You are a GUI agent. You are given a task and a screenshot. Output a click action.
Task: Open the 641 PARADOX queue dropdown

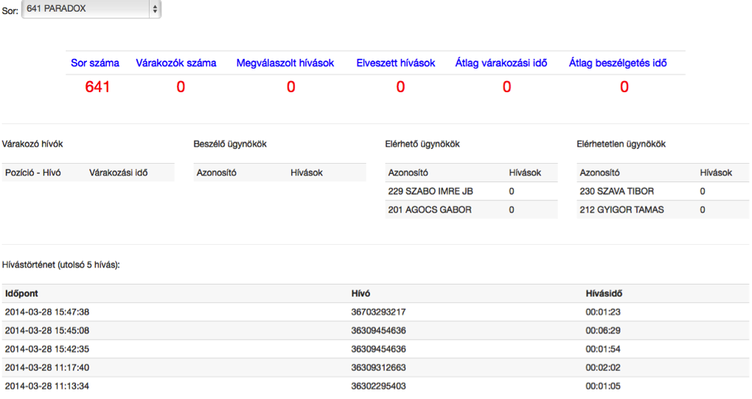point(91,9)
